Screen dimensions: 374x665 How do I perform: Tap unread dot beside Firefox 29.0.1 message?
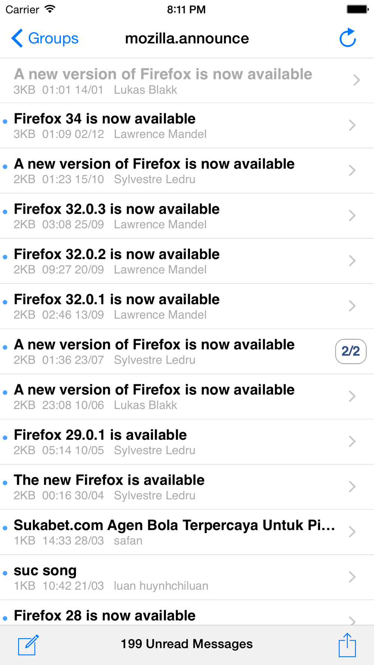coord(5,437)
